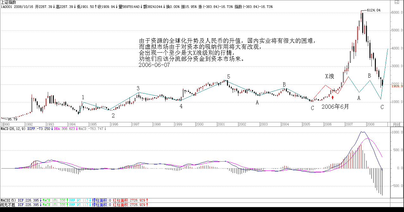Click the 2001 year marker on time axis
This screenshot has height=212, width=404.
pyautogui.click(x=221, y=124)
